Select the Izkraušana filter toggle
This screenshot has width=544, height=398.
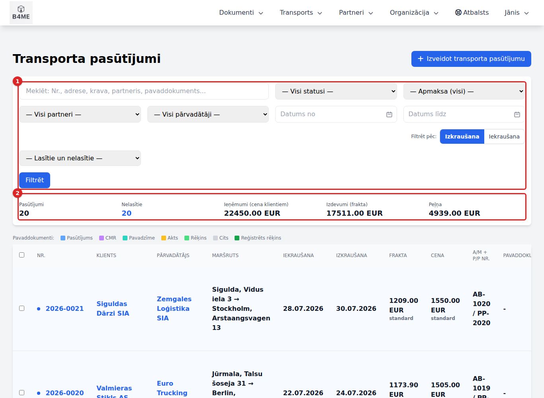[462, 137]
